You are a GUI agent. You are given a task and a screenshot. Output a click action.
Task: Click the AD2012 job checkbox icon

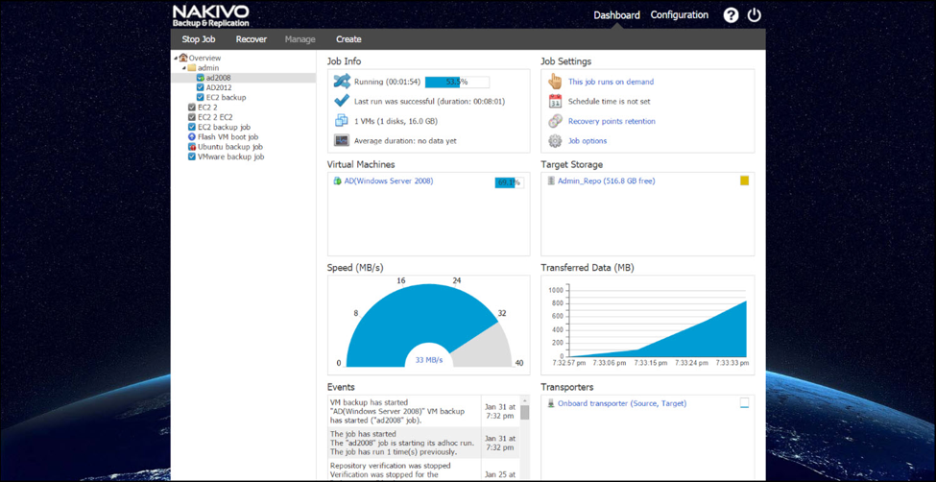[x=201, y=87]
